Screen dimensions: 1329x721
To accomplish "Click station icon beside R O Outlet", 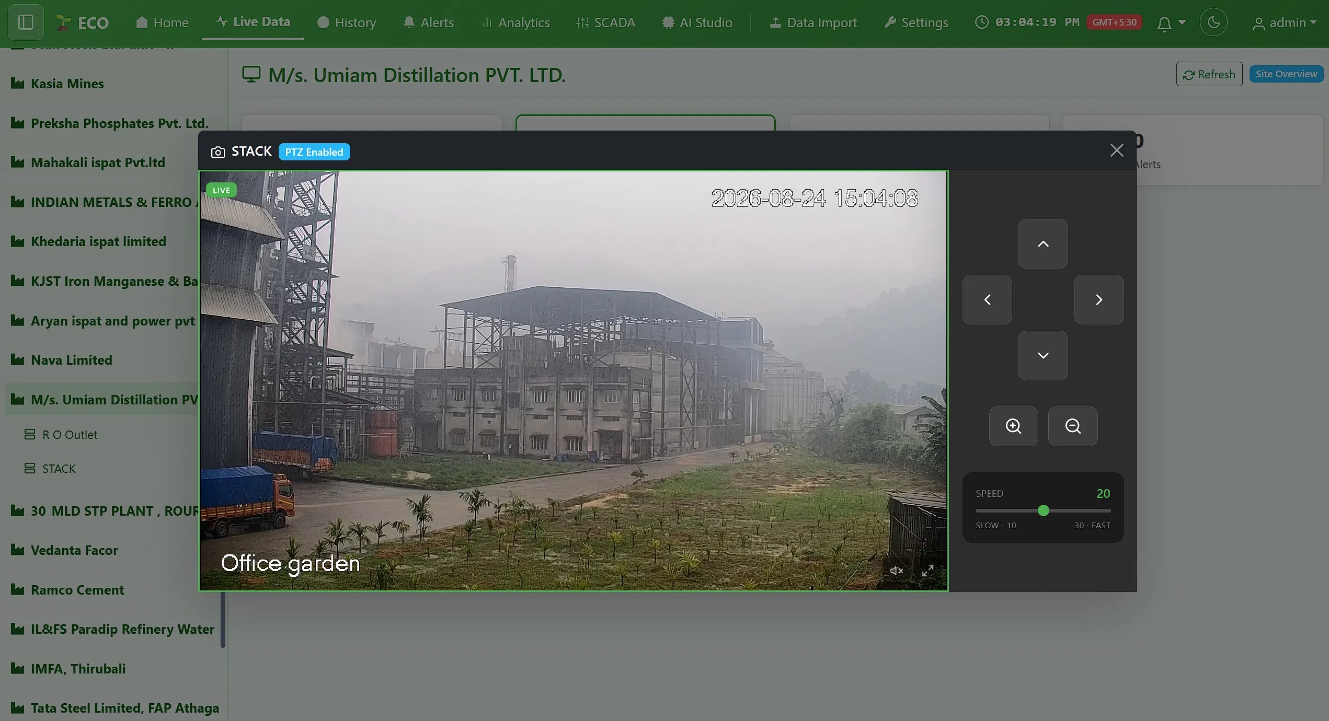I will pyautogui.click(x=30, y=434).
